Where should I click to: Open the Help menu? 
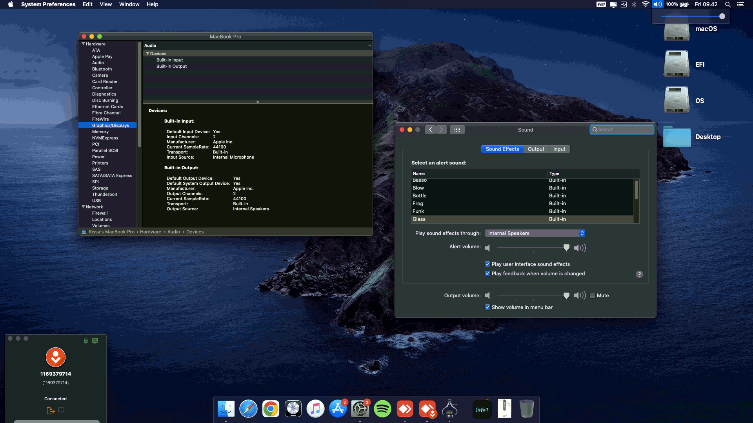coord(152,4)
